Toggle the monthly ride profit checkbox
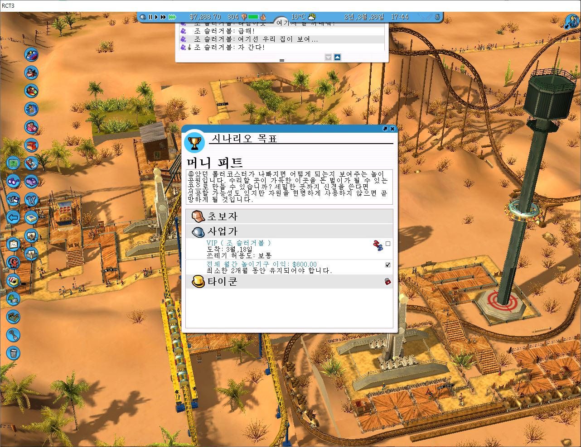This screenshot has height=447, width=581. pos(388,265)
